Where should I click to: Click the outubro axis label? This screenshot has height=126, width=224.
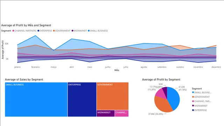180,67
